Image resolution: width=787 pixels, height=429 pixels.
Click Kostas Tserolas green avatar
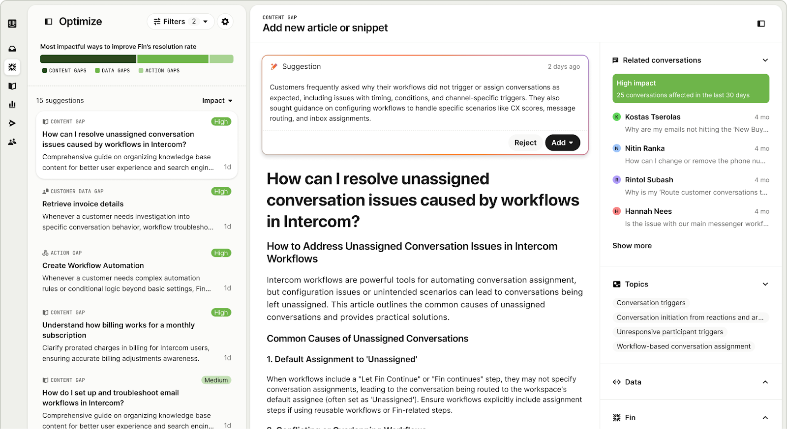tap(616, 117)
